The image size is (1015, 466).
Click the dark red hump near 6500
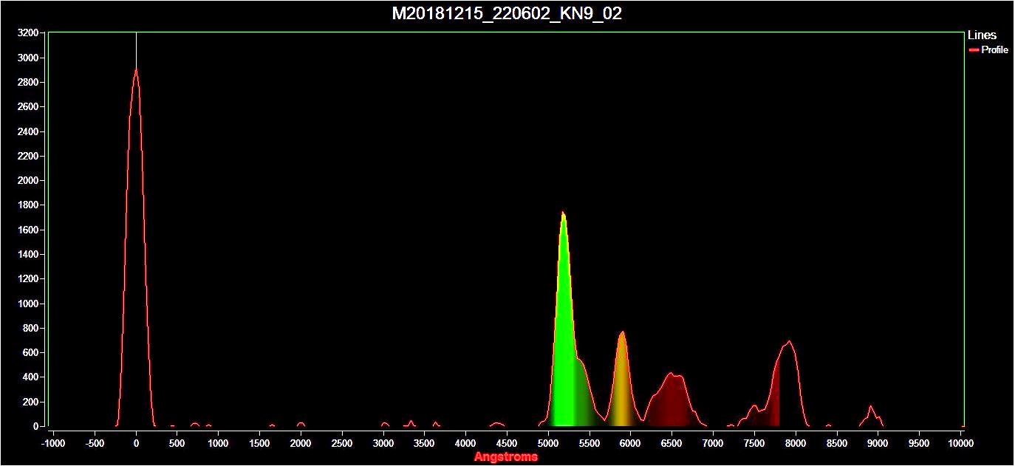(x=671, y=375)
